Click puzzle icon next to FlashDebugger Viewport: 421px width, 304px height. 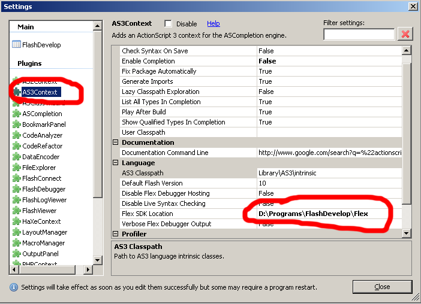coord(17,189)
